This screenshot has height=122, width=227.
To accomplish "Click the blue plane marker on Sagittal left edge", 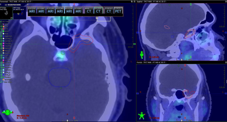I will coord(137,33).
